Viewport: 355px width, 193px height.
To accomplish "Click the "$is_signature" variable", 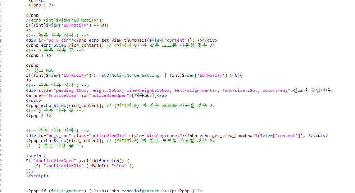I will (67, 191).
